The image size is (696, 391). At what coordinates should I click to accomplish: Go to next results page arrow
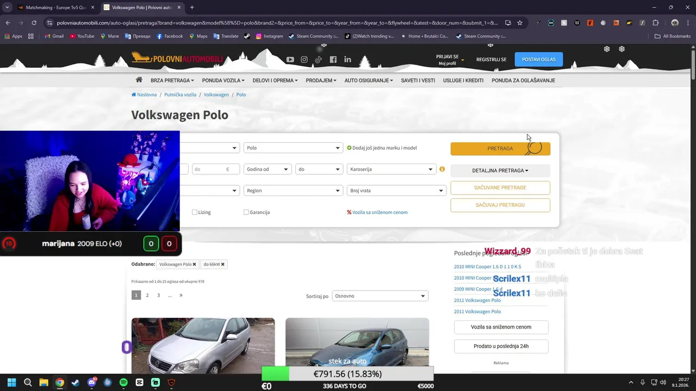click(x=181, y=295)
